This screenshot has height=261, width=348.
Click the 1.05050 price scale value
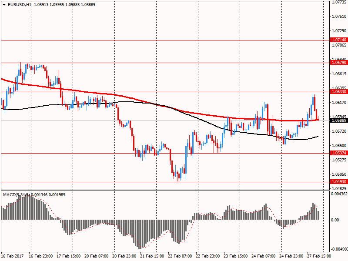tap(339, 174)
